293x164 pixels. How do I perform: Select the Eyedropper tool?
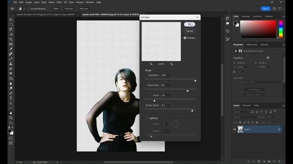pos(11,49)
